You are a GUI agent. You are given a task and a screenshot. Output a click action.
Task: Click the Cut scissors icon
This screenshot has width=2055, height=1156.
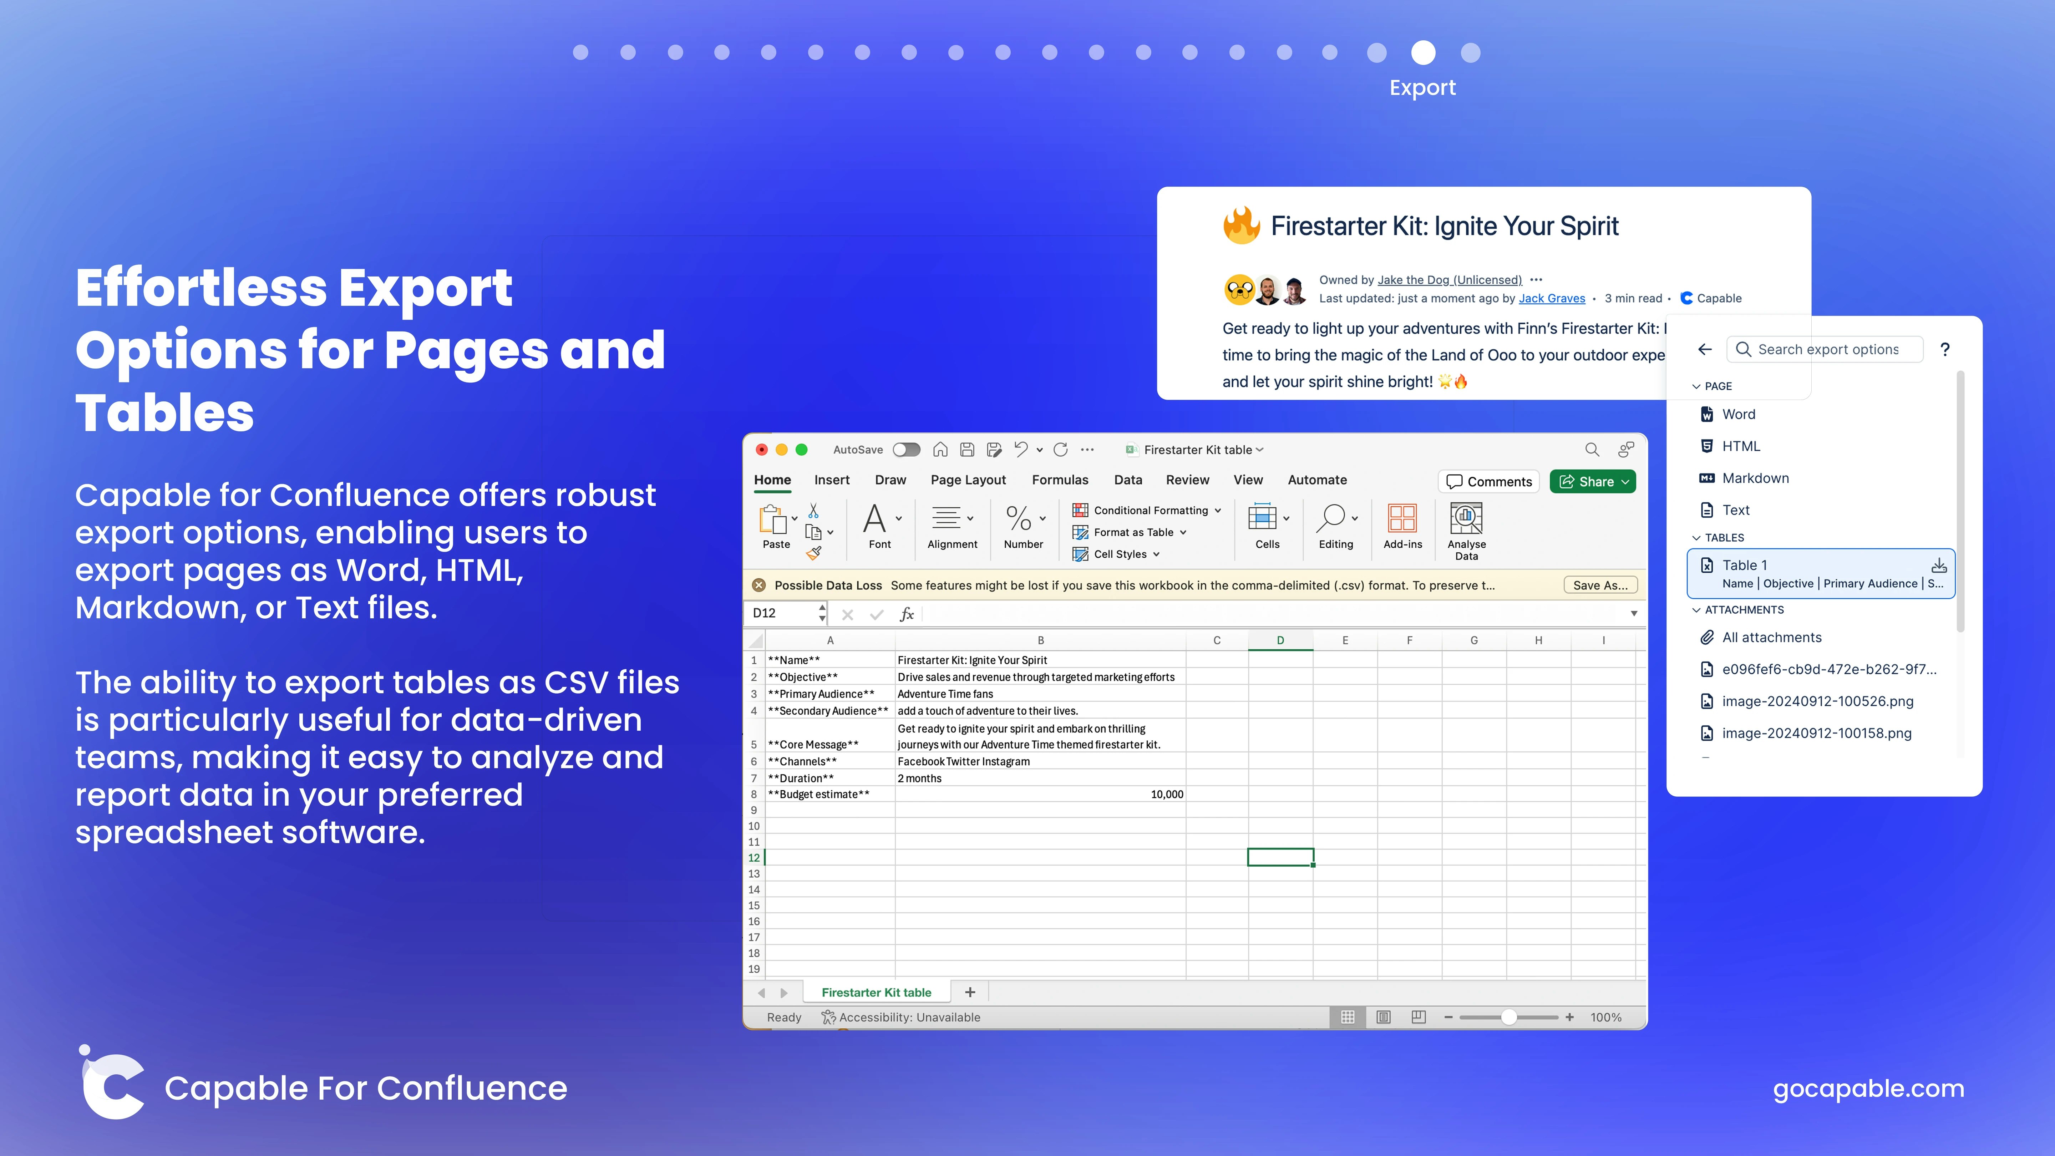[x=814, y=511]
